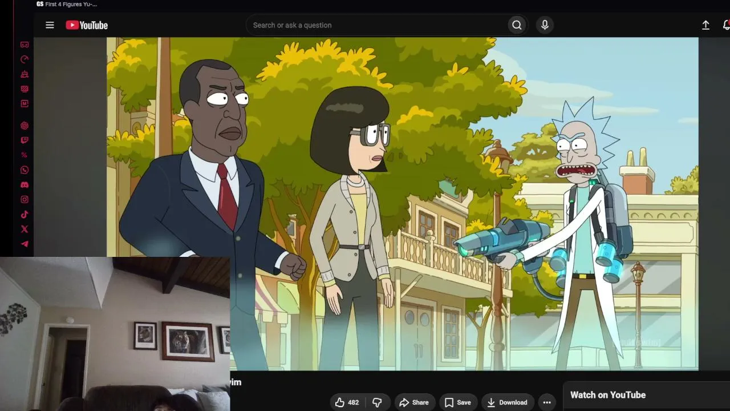
Task: Open WhatsApp from the browser sidebar
Action: (x=25, y=170)
